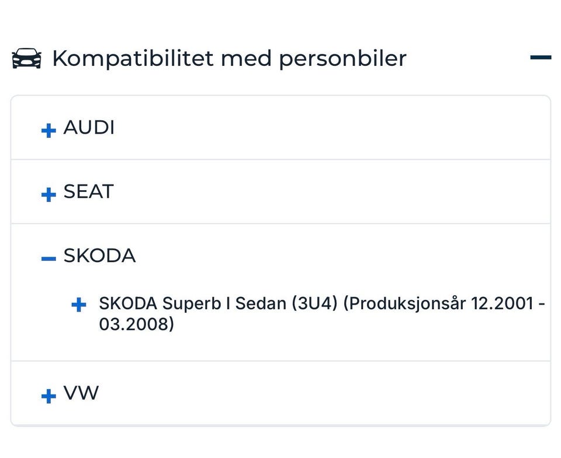Click the "03.2008)" production end date
Image resolution: width=561 pixels, height=458 pixels.
tap(136, 324)
